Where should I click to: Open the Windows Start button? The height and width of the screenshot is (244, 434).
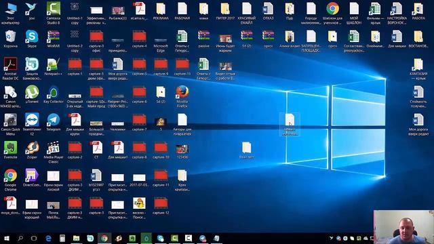6,239
